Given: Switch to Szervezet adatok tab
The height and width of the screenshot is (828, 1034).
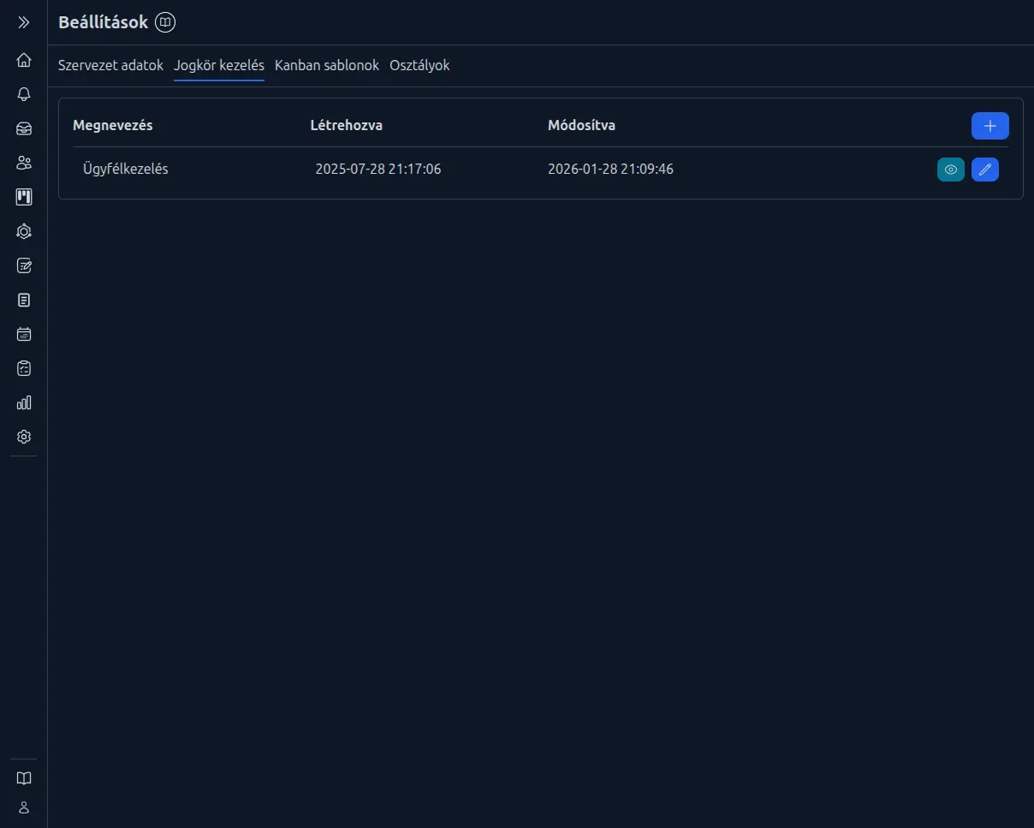Looking at the screenshot, I should [110, 66].
